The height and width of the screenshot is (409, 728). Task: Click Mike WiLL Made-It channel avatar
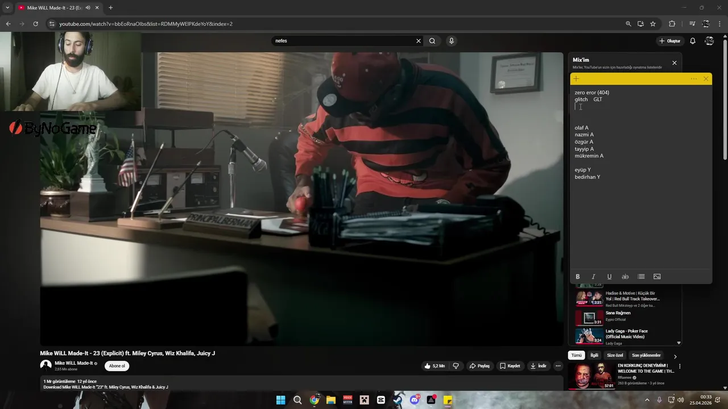coord(45,366)
